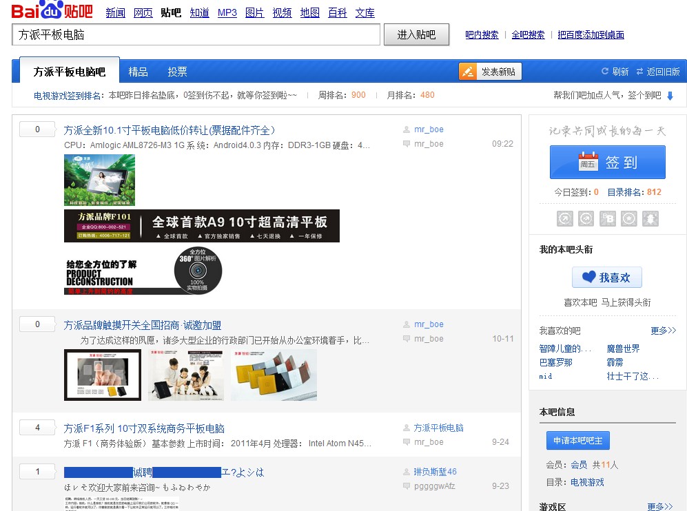Open the 新闻 navigation link
Viewport: 687px width, 511px height.
tap(115, 12)
